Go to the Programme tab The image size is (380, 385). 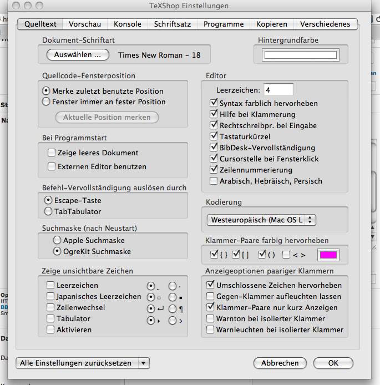(x=224, y=24)
